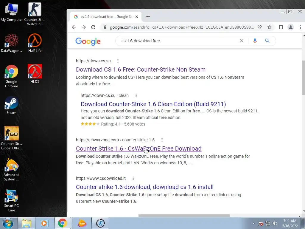The image size is (305, 229).
Task: Click the Chrome address bar URL
Action: [182, 27]
